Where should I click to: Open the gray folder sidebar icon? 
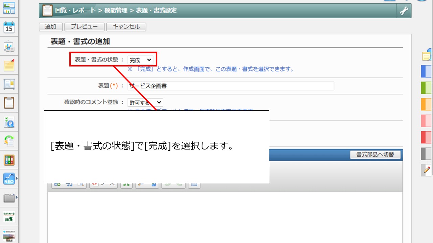click(9, 197)
